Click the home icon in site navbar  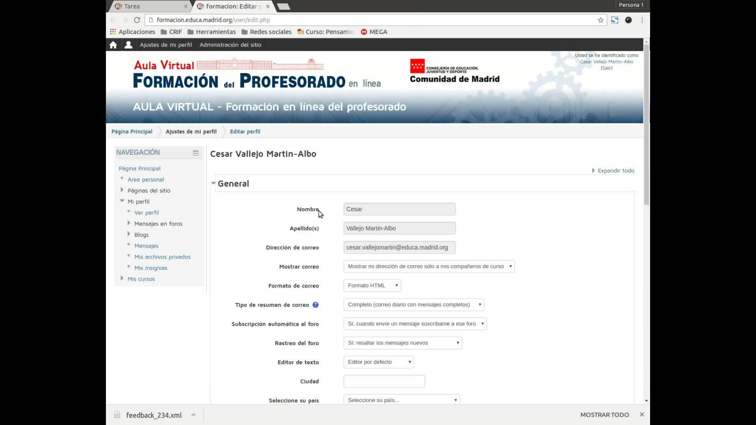[113, 45]
